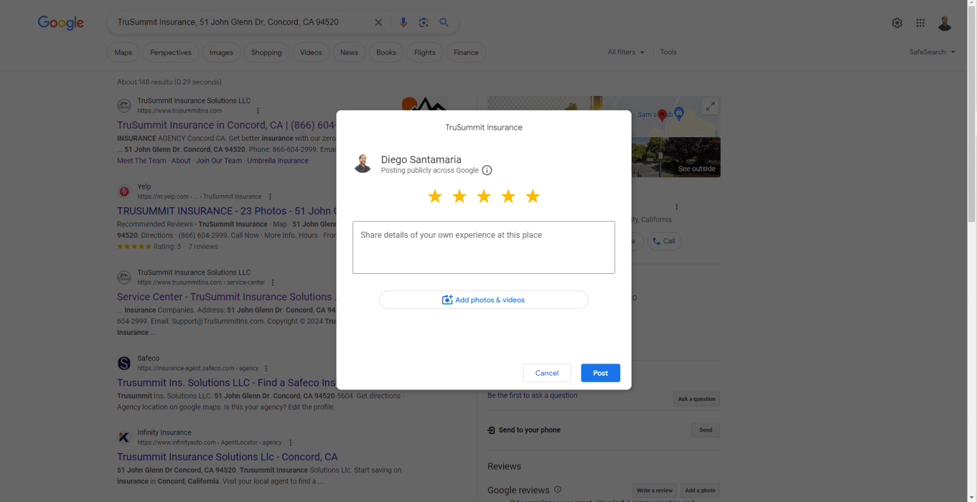
Task: Click Write a review button
Action: 655,491
